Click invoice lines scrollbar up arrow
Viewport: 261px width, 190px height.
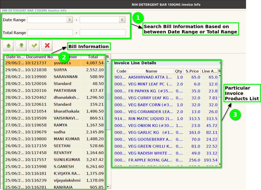coord(219,76)
